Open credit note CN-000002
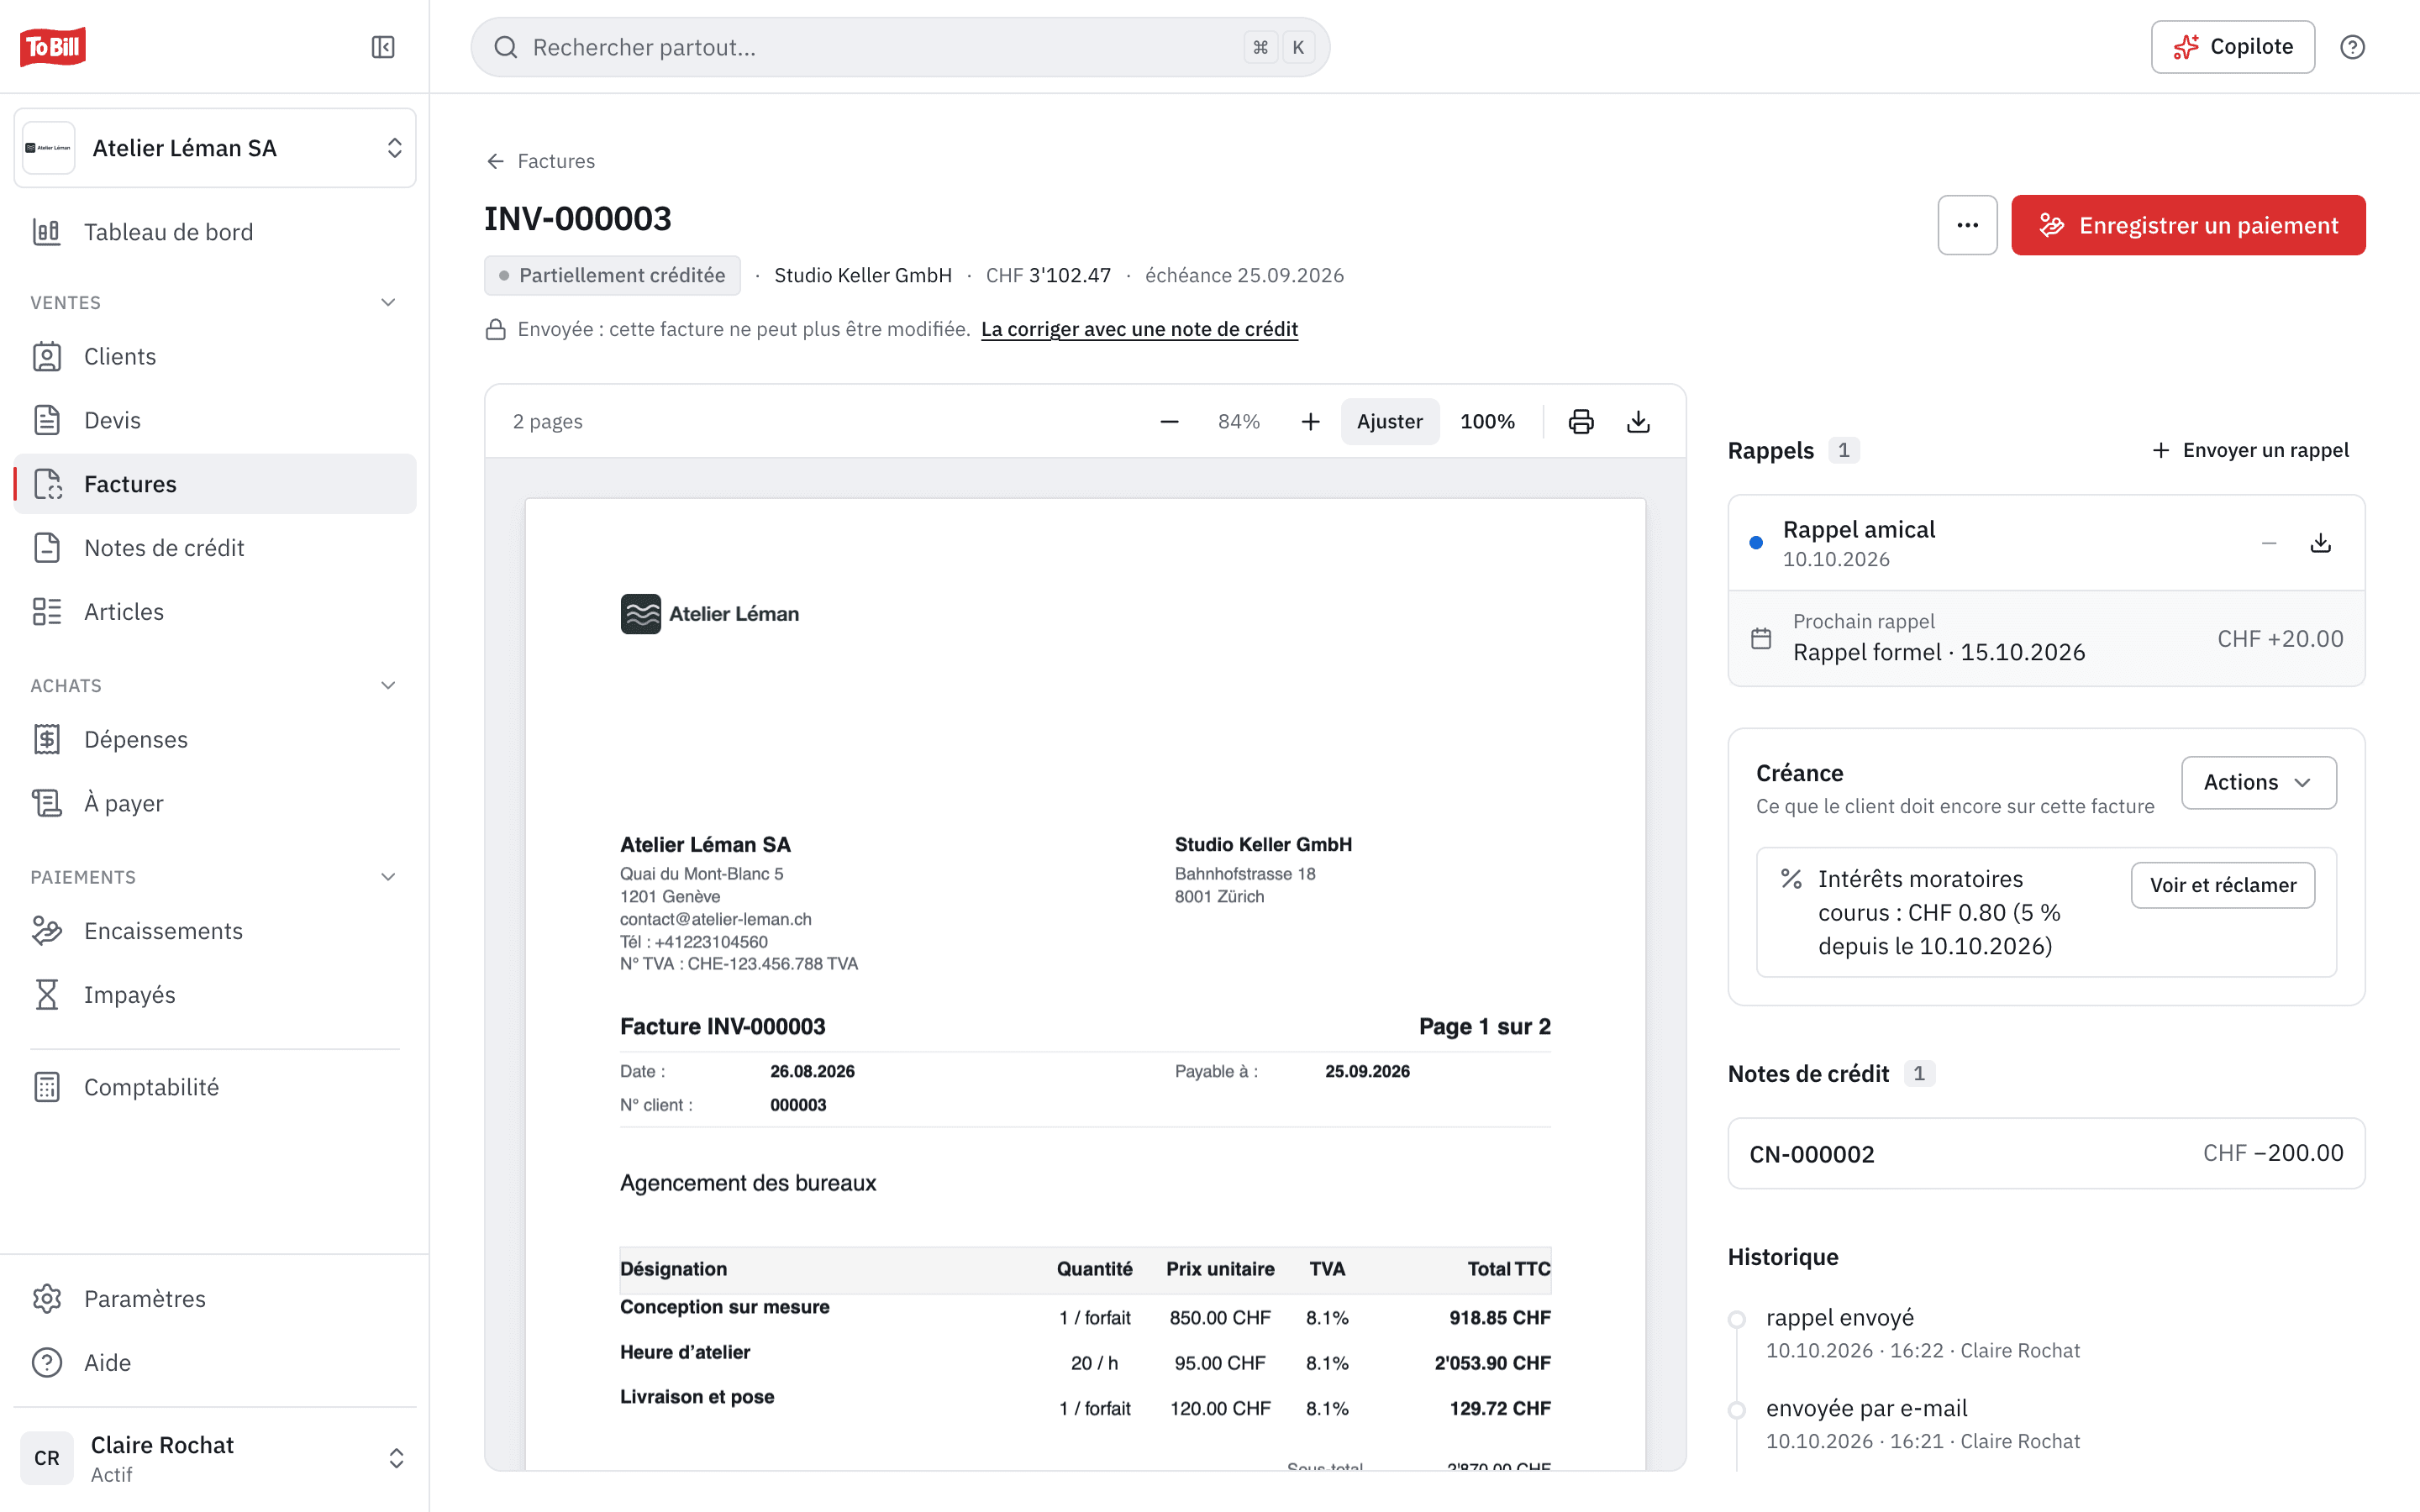Image resolution: width=2420 pixels, height=1512 pixels. click(2046, 1153)
